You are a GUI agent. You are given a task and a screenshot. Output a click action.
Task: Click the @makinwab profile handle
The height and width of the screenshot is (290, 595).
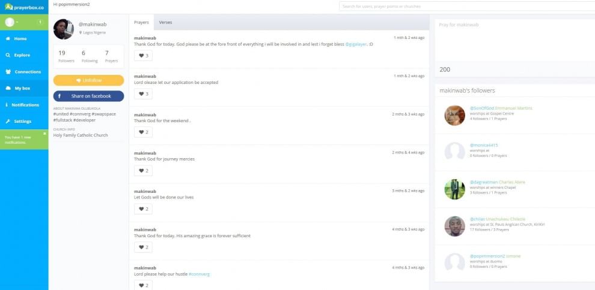(93, 24)
